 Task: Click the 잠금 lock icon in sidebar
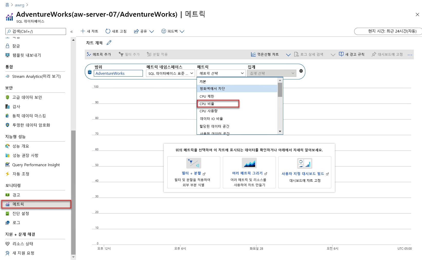pos(7,46)
